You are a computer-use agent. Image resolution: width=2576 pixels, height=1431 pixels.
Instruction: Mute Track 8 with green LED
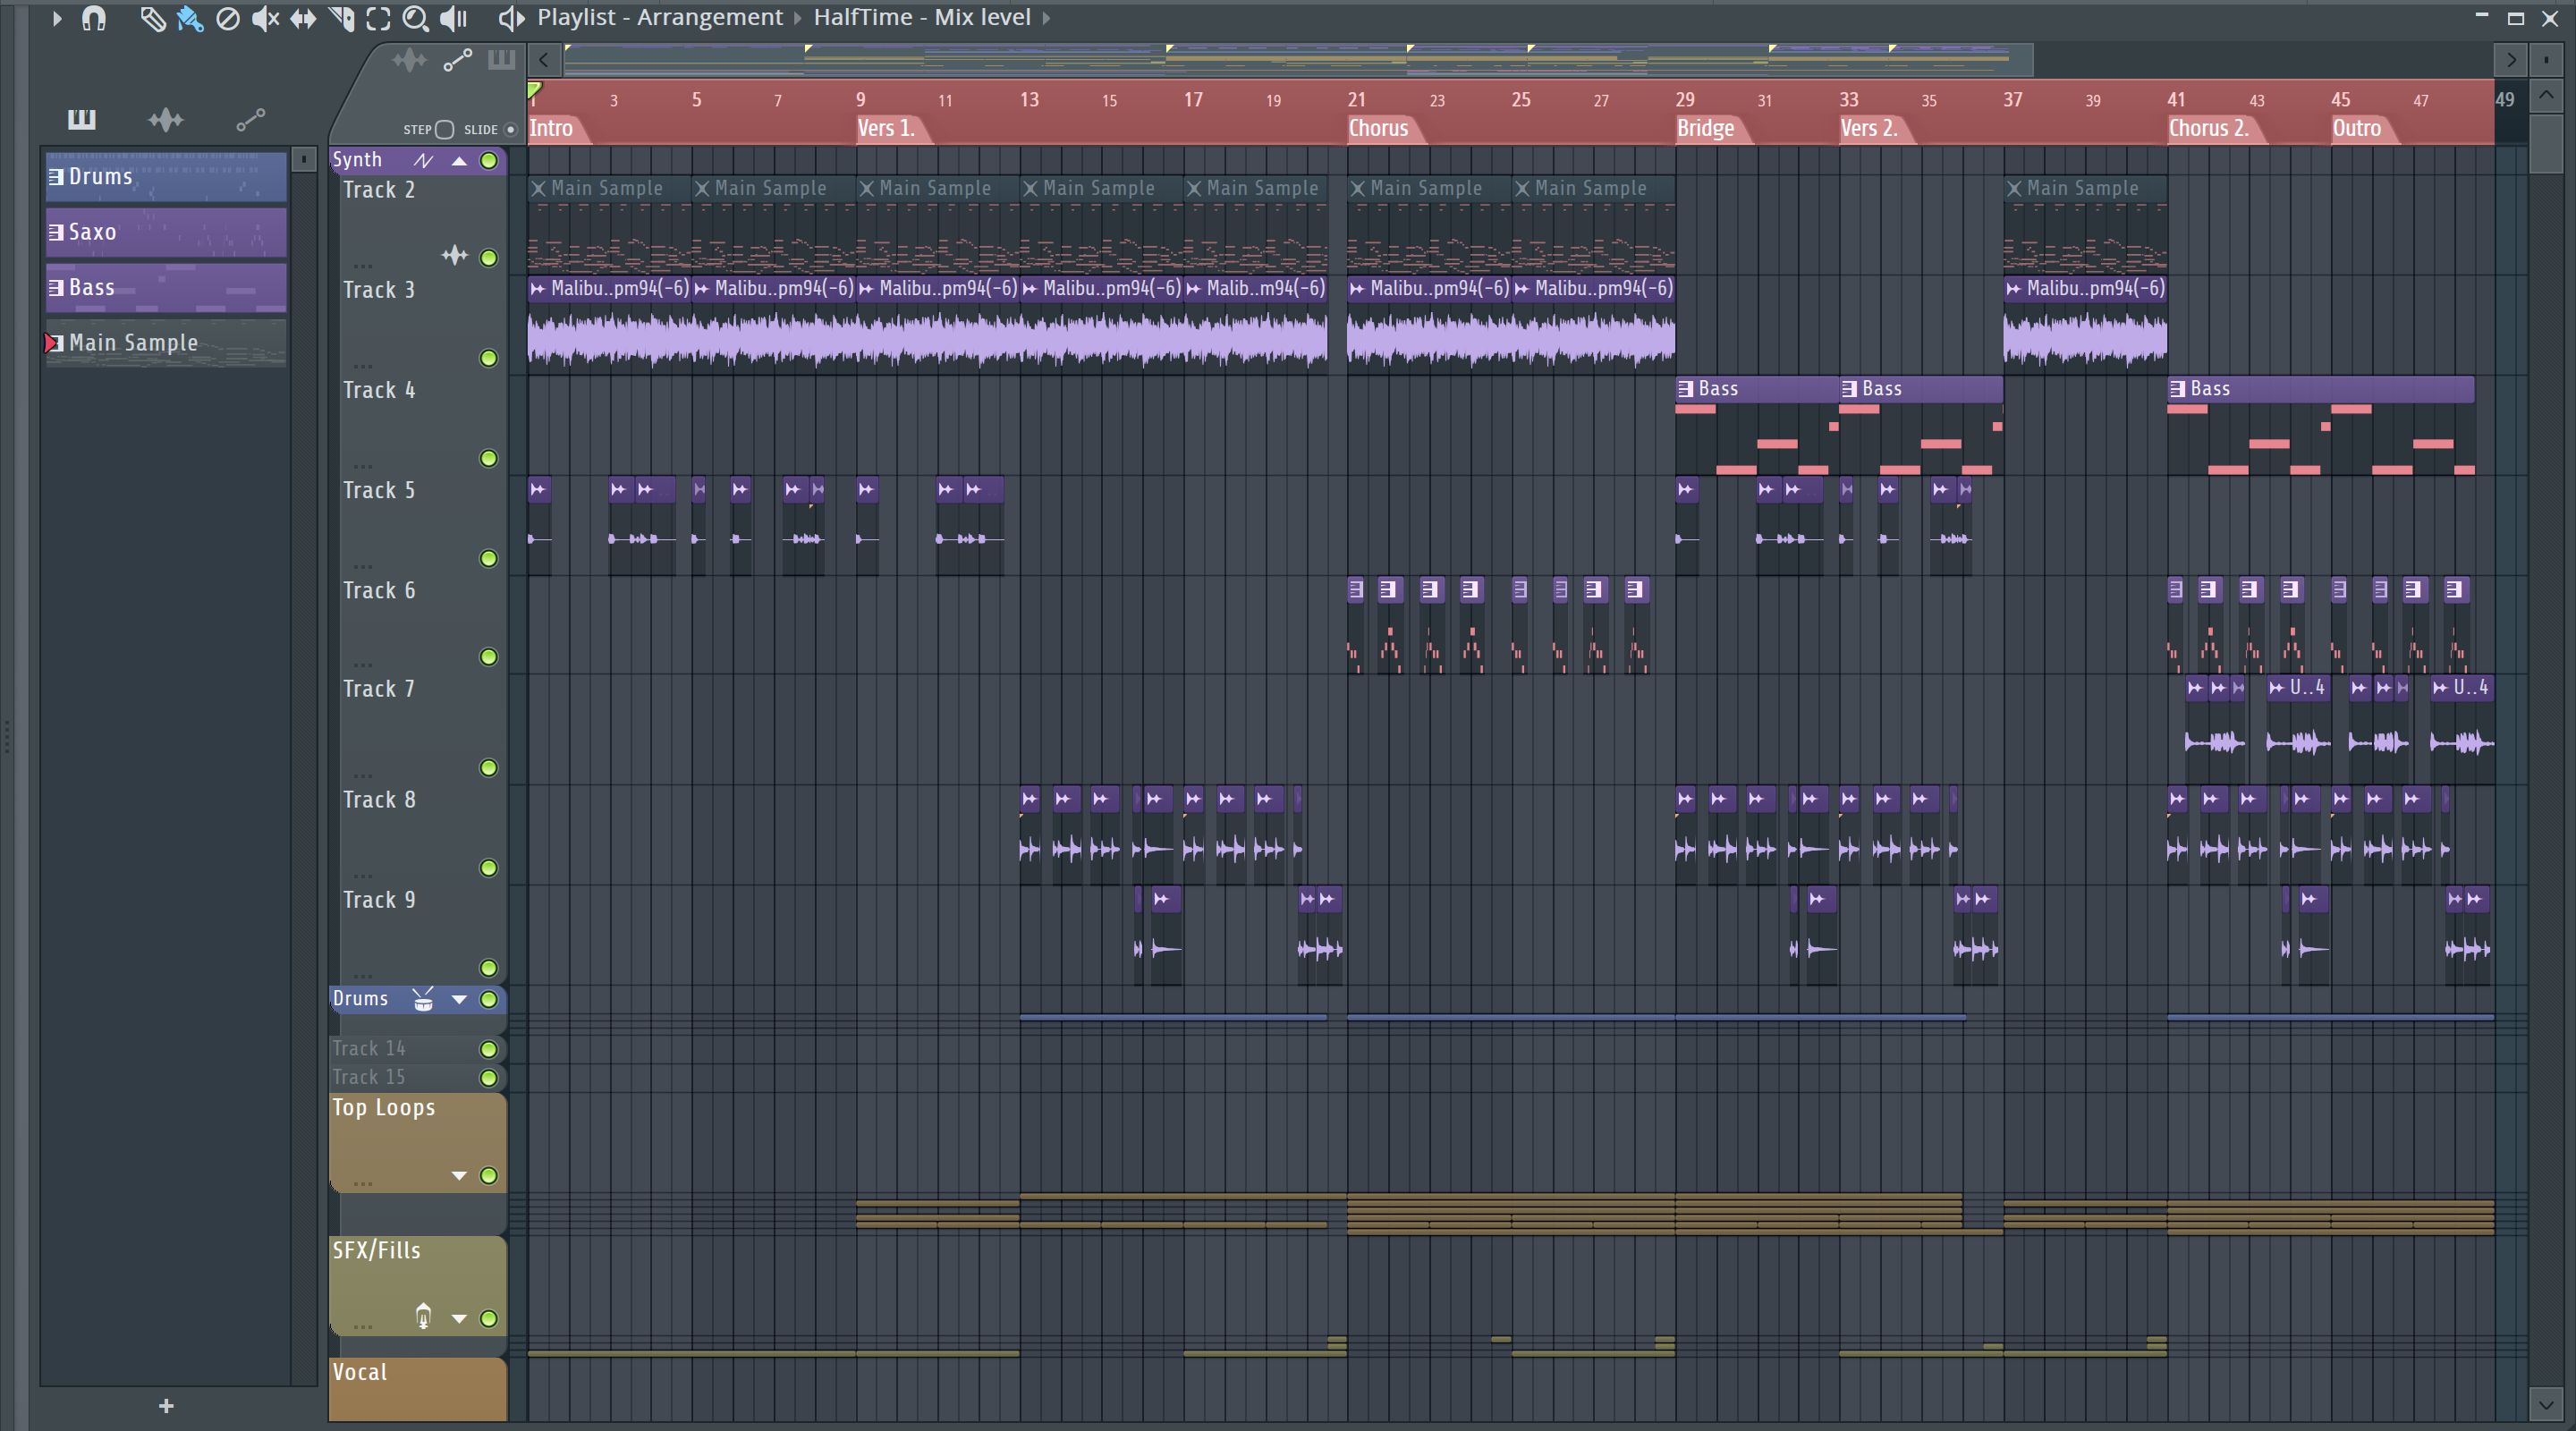click(488, 868)
